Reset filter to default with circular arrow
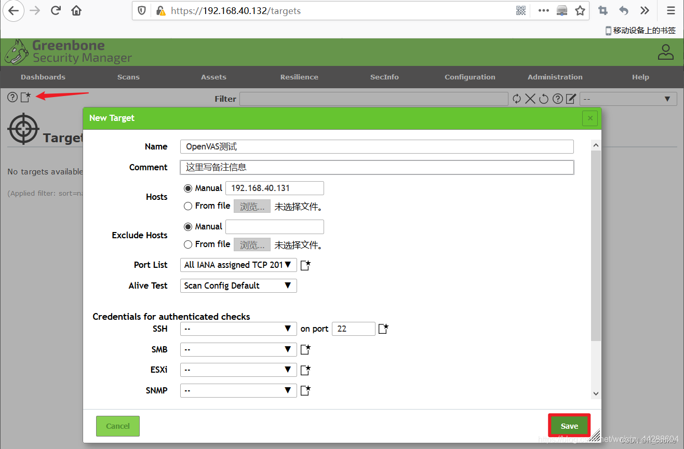Viewport: 684px width, 449px height. (x=544, y=99)
